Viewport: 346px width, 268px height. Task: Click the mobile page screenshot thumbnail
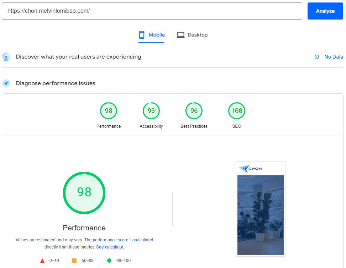click(261, 209)
